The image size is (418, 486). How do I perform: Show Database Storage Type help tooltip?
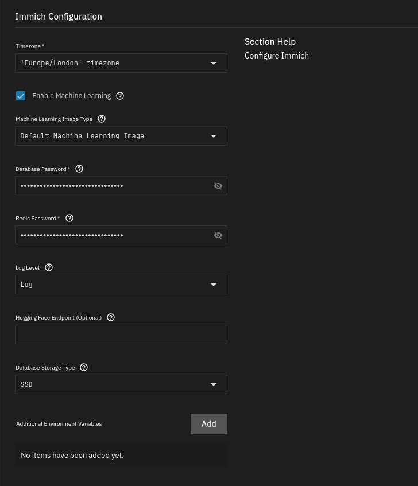point(84,367)
